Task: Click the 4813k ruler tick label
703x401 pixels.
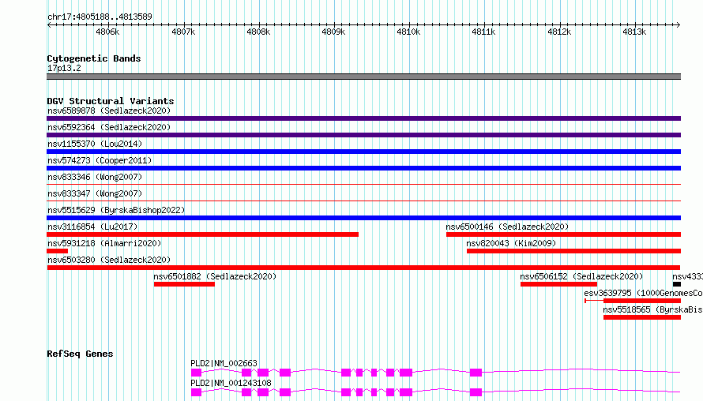Action: (634, 32)
